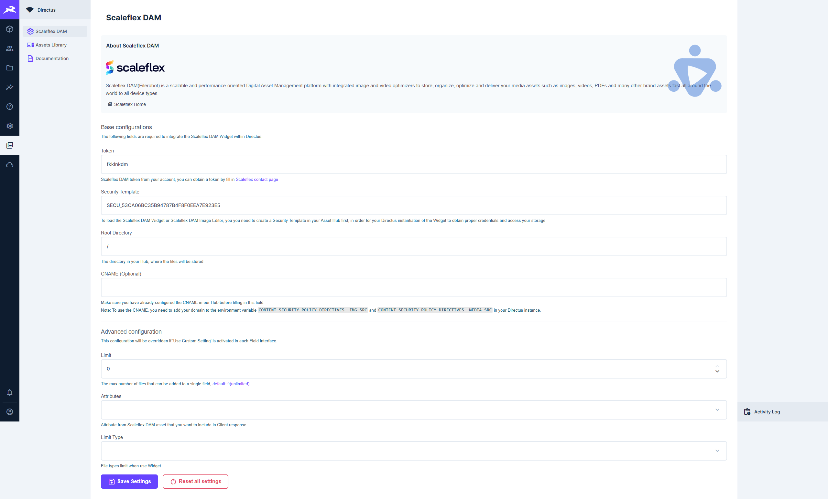Open notifications bell icon
The image size is (828, 499).
click(x=10, y=392)
